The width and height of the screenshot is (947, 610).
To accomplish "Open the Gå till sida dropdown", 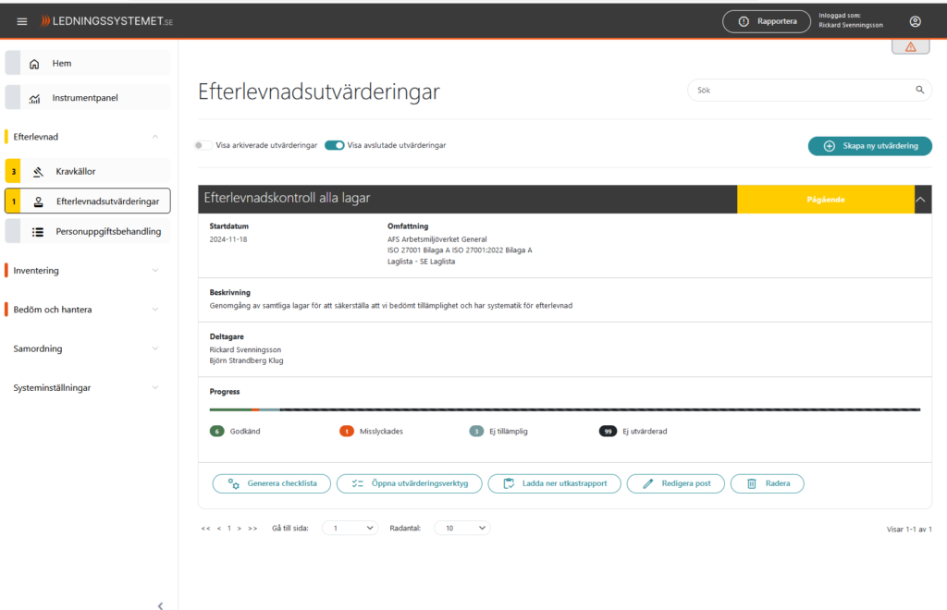I will [350, 528].
